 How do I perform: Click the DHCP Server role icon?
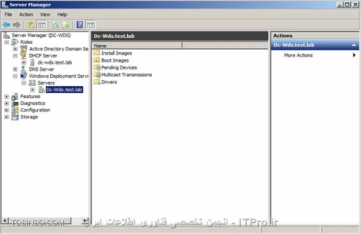click(x=23, y=55)
